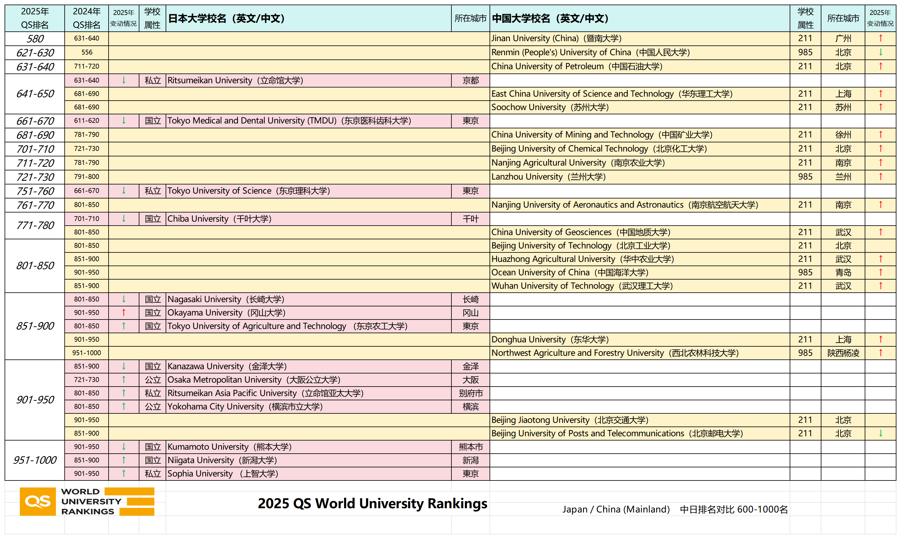Screen dimensions: 901x539
Task: Select the Ritsumeikan University (立命馆大学) cell
Action: point(308,80)
